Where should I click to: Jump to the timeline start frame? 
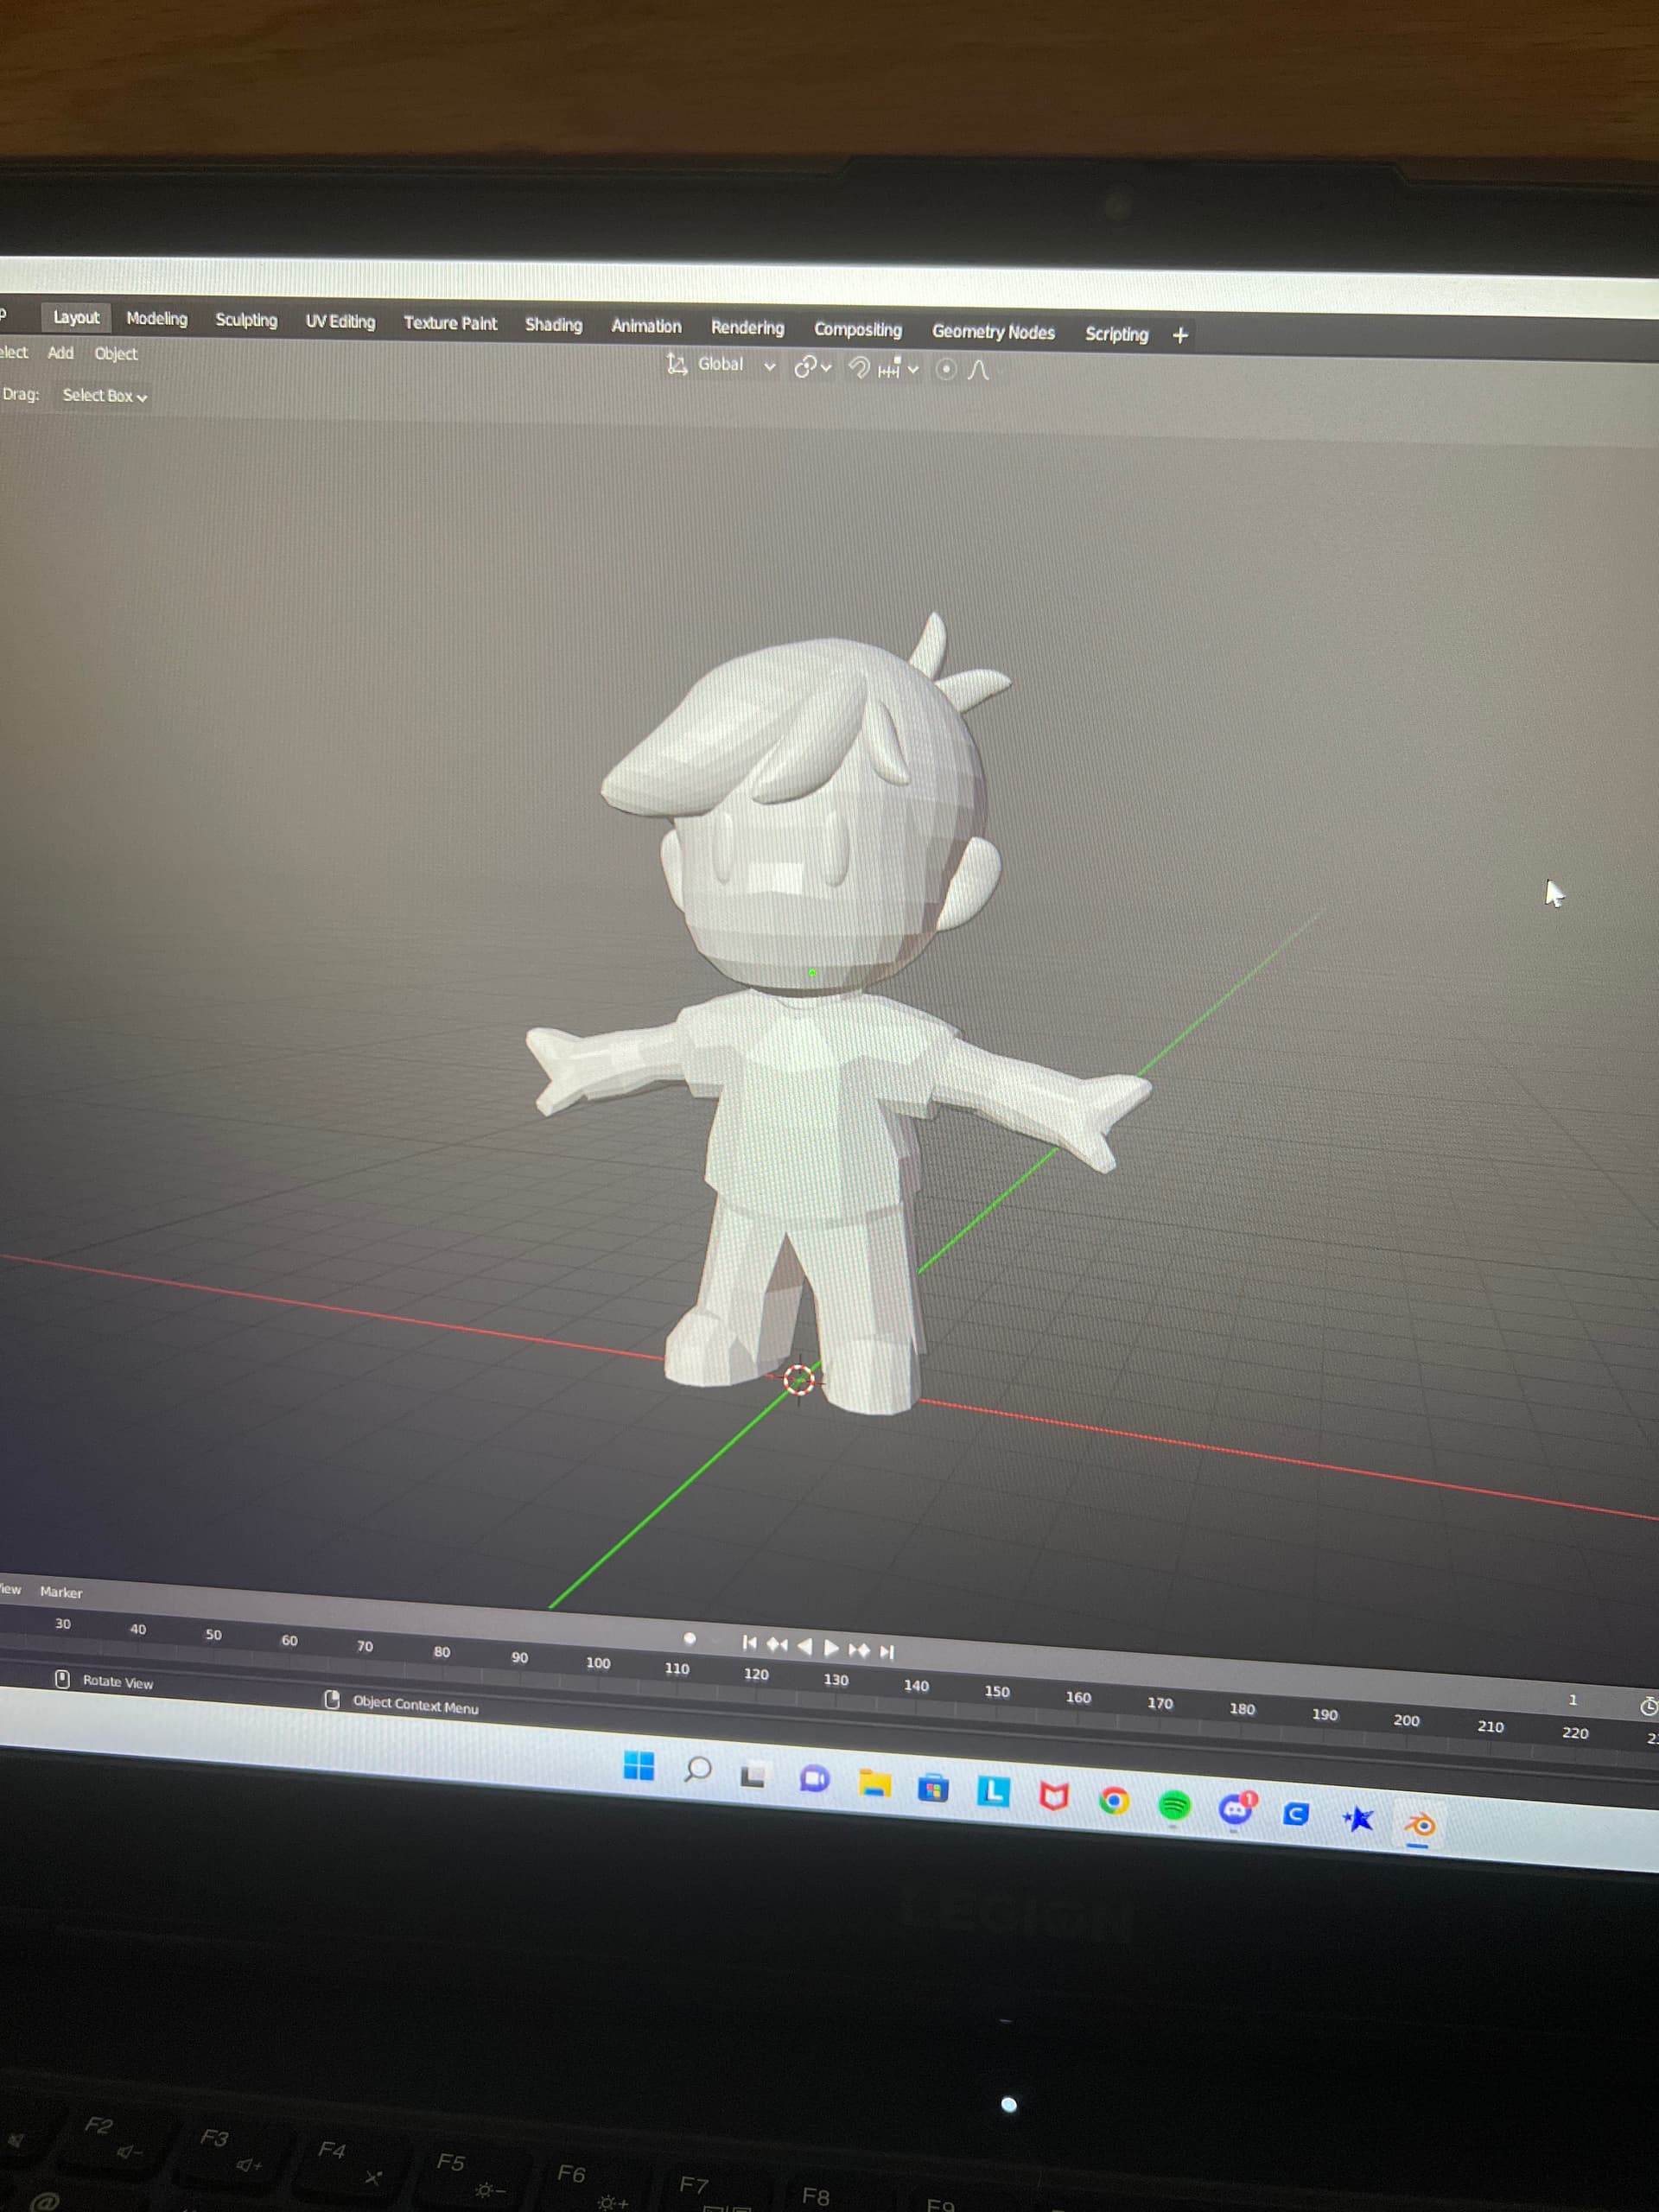pos(749,1643)
